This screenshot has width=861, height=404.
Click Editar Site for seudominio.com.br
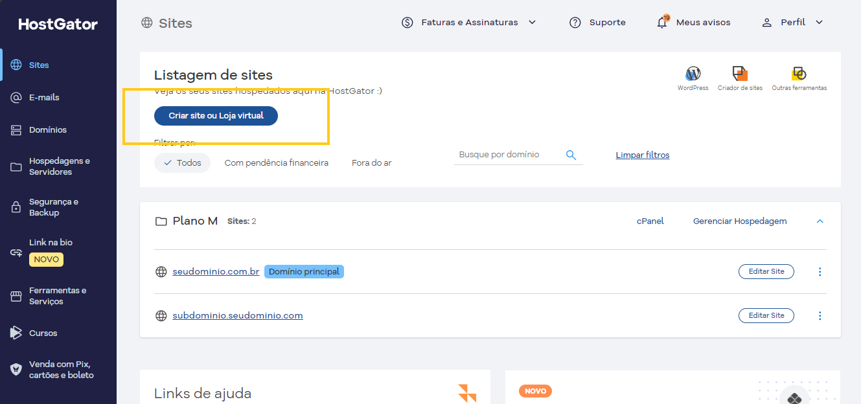(766, 272)
